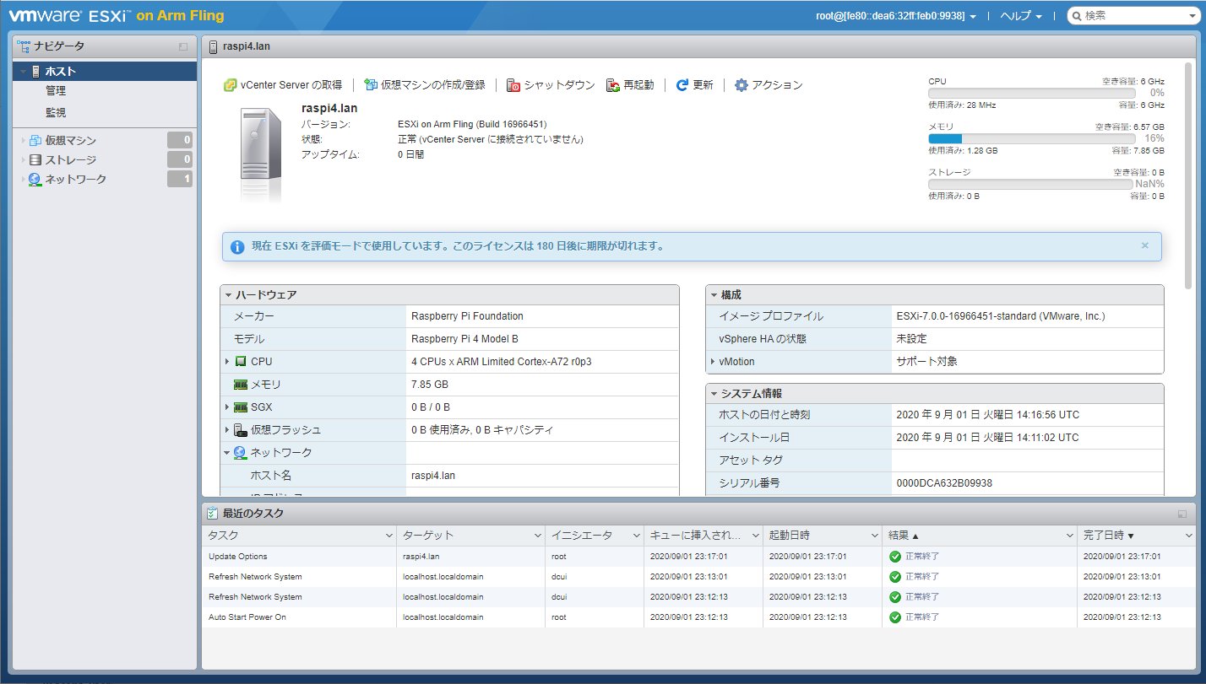Click the navigator panel icon

(24, 46)
